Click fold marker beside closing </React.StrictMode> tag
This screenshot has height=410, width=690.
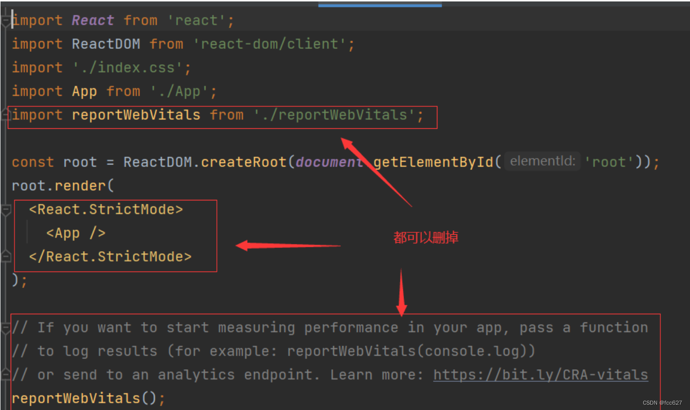coord(6,257)
